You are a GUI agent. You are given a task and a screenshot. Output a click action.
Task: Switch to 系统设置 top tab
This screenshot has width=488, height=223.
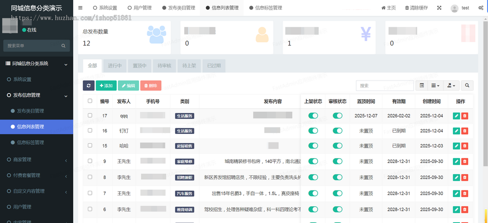coord(105,8)
